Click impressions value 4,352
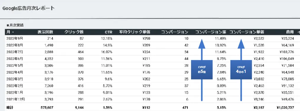 click(x=49, y=59)
